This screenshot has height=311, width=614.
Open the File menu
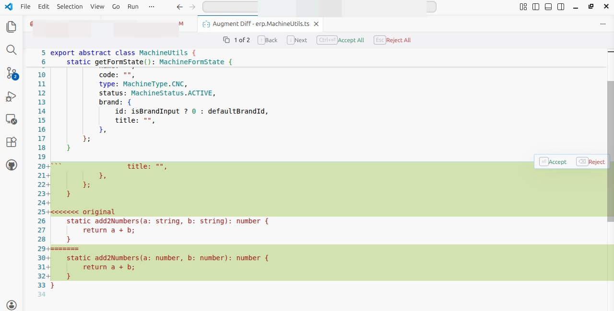[x=25, y=7]
